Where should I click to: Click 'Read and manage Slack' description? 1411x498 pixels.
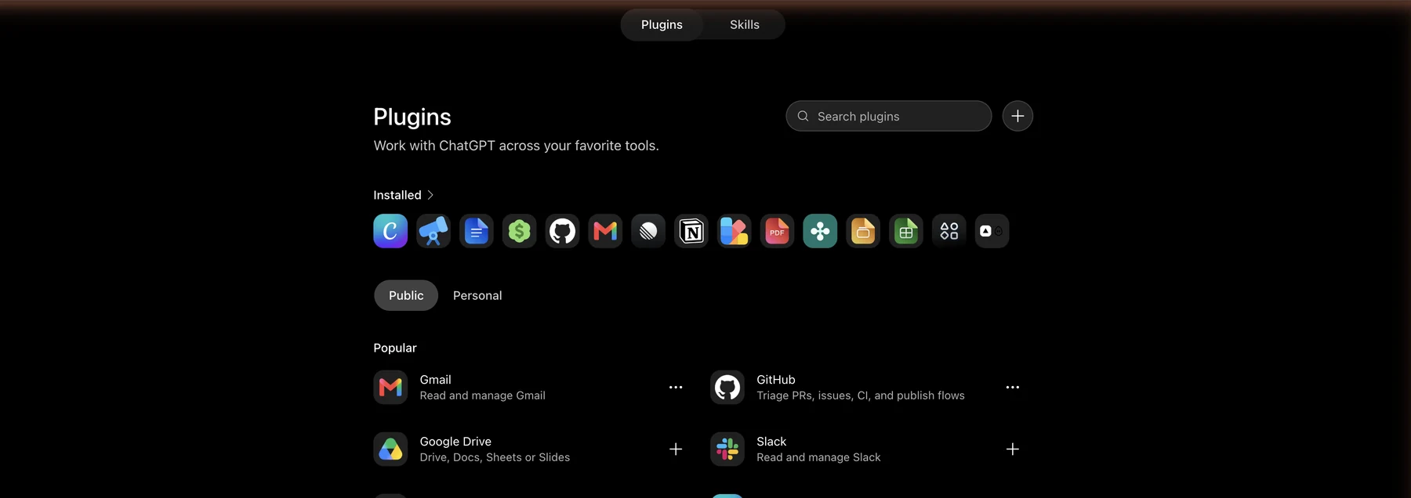pyautogui.click(x=818, y=457)
